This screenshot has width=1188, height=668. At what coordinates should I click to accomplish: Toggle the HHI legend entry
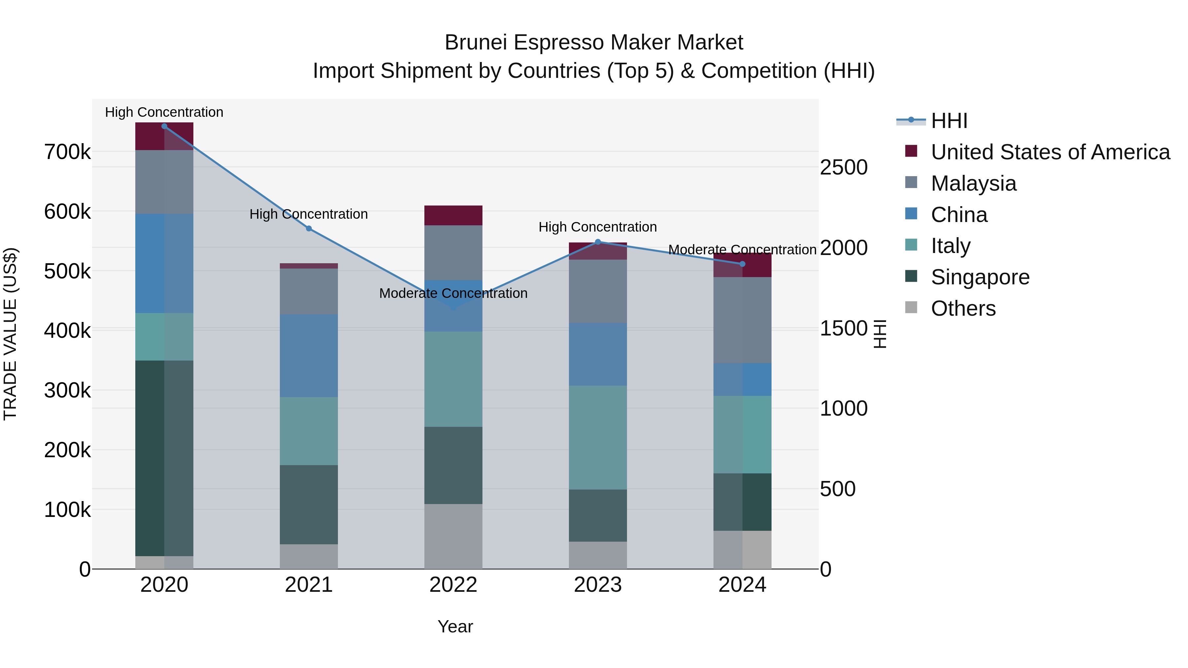(932, 121)
